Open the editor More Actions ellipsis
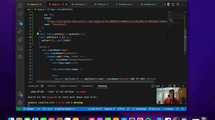Image resolution: width=215 pixels, height=120 pixels. tap(182, 4)
